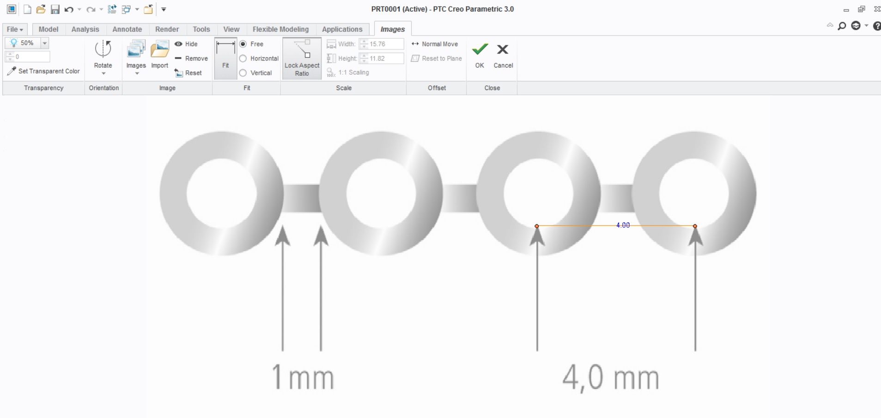This screenshot has width=881, height=418.
Task: Undo the last action
Action: (x=69, y=9)
